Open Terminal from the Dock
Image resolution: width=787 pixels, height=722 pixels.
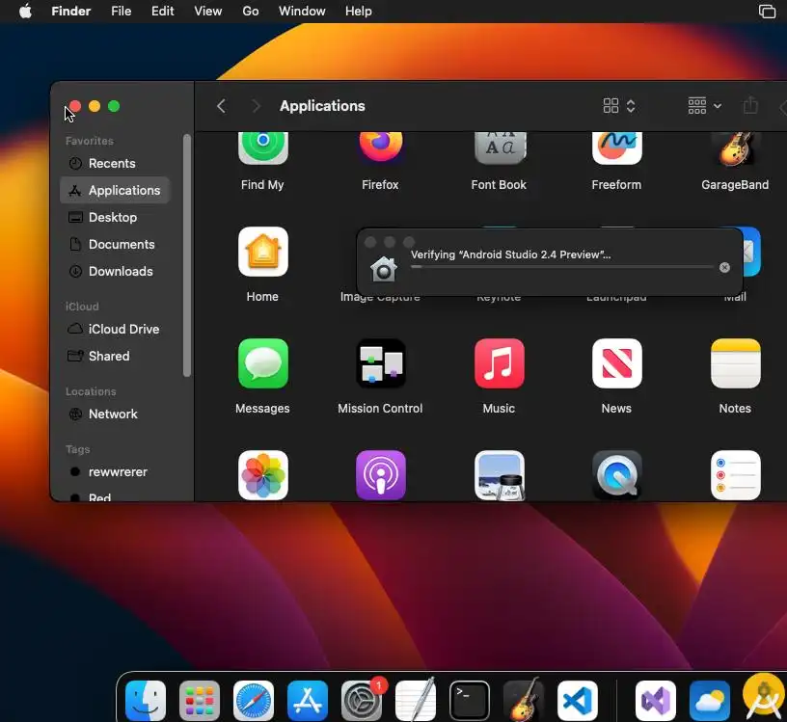click(470, 701)
